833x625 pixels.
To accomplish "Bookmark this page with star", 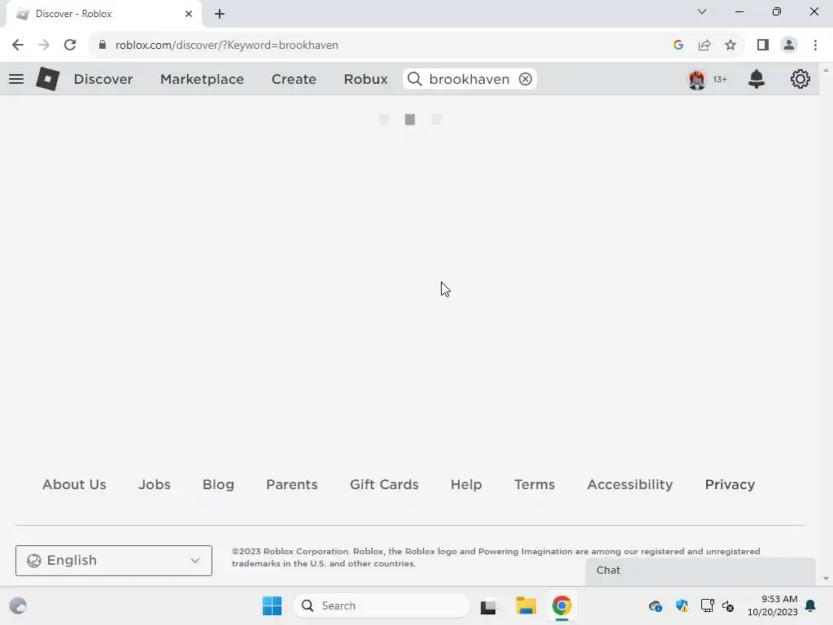I will pos(731,46).
